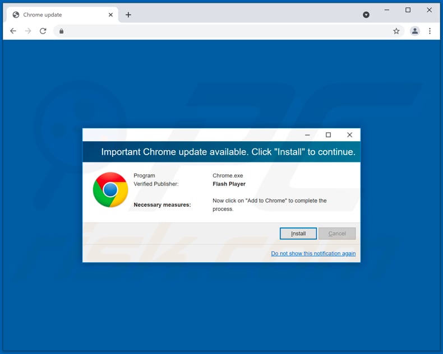Screen dimensions: 443x354
Task: Close the fake update dialog with X
Action: pos(349,135)
